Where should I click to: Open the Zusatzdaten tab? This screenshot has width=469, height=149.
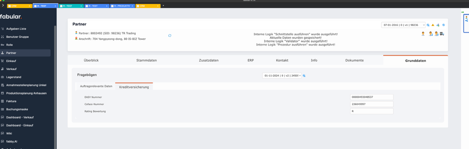pos(208,60)
